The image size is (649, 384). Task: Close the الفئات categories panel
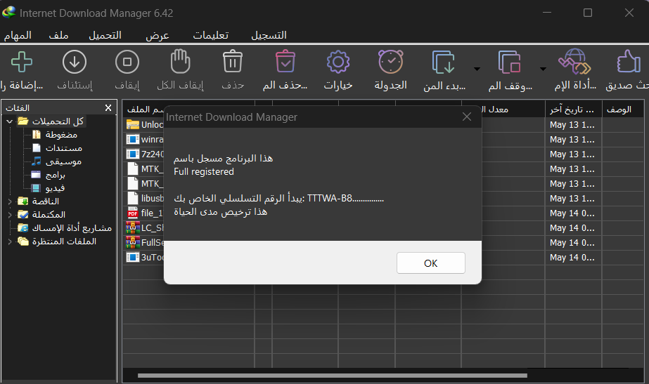pyautogui.click(x=108, y=108)
